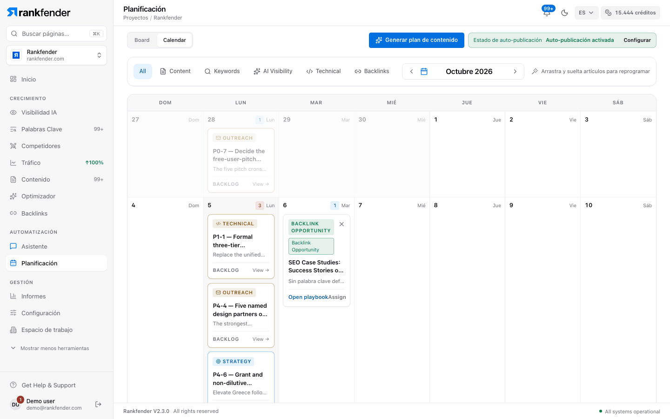Open Palabras Clave page
670x419 pixels.
tap(57, 129)
